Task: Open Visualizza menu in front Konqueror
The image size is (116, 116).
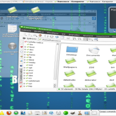Action: pyautogui.click(x=52, y=33)
